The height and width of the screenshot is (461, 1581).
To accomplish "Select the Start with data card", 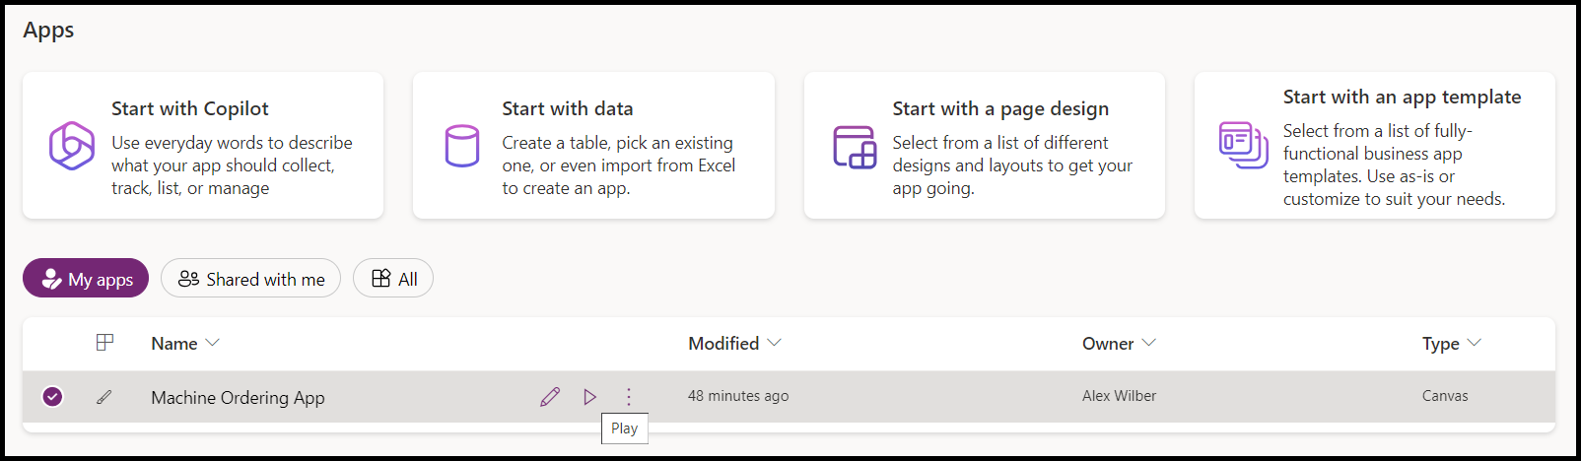I will coord(593,146).
